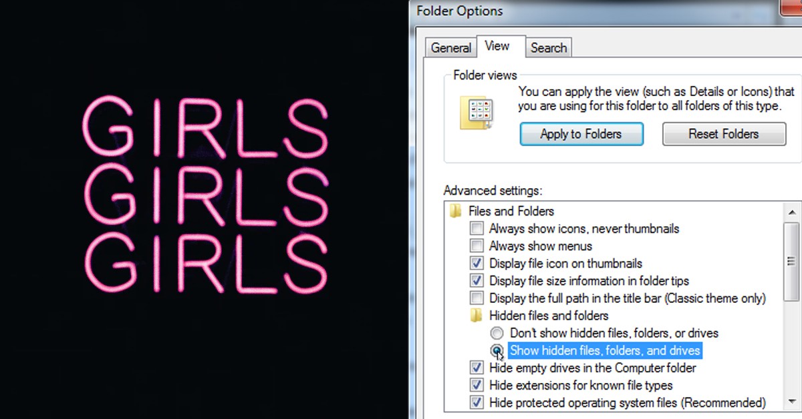This screenshot has width=802, height=419.
Task: Select the View tab
Action: [497, 46]
